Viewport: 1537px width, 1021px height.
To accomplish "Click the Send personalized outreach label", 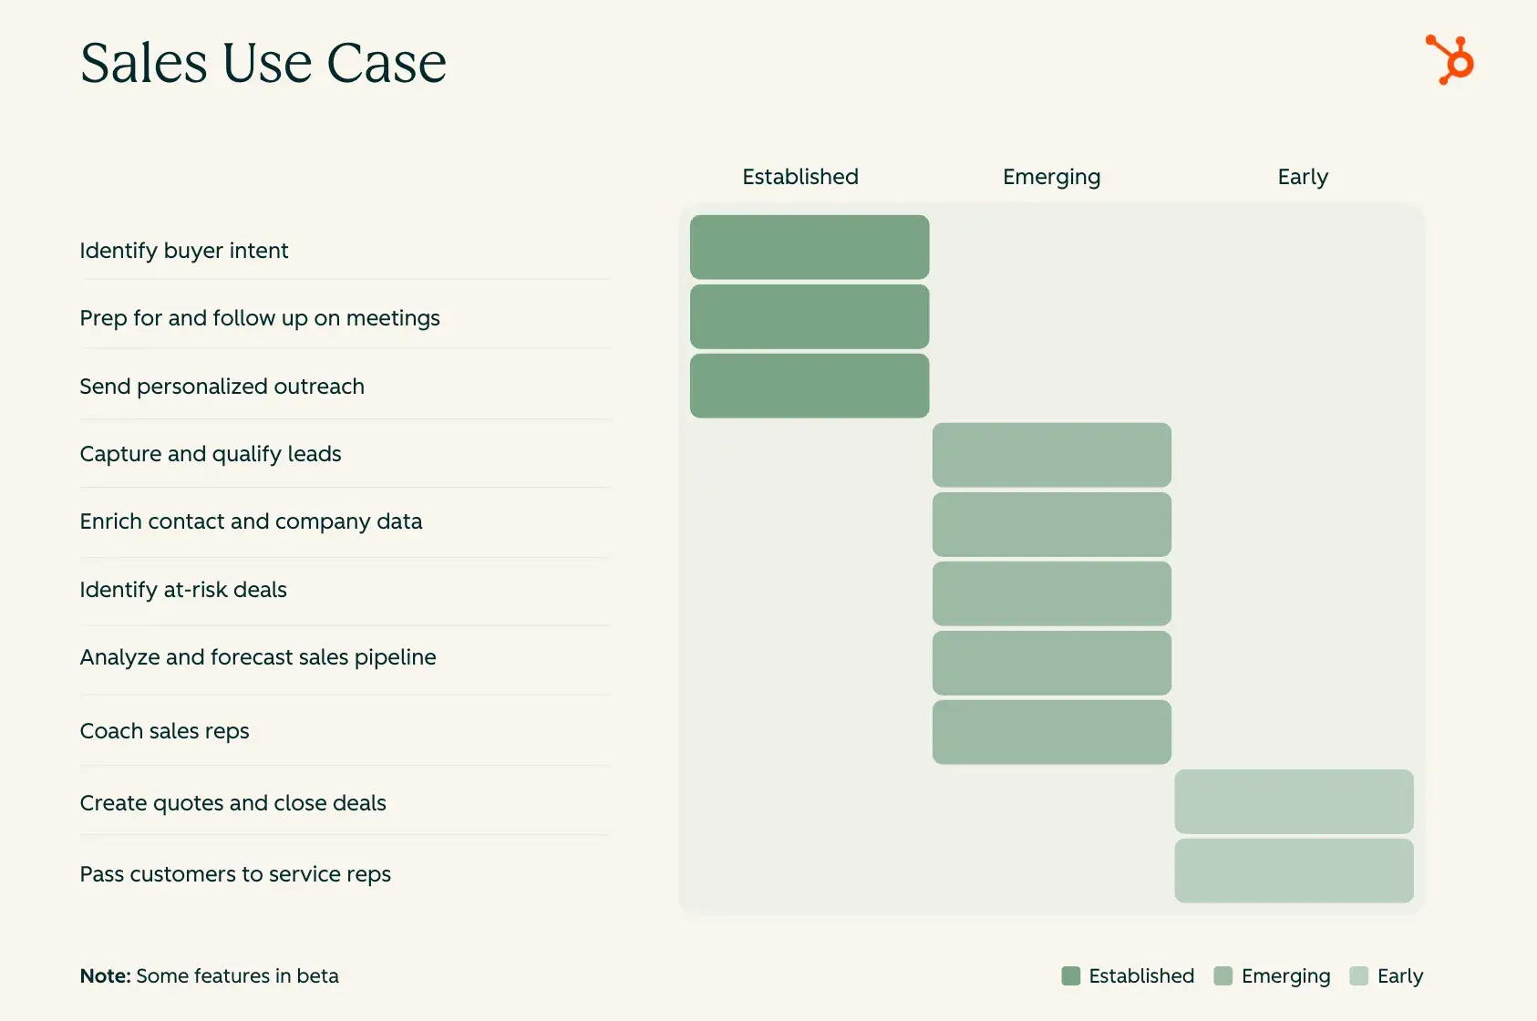I will pos(222,387).
